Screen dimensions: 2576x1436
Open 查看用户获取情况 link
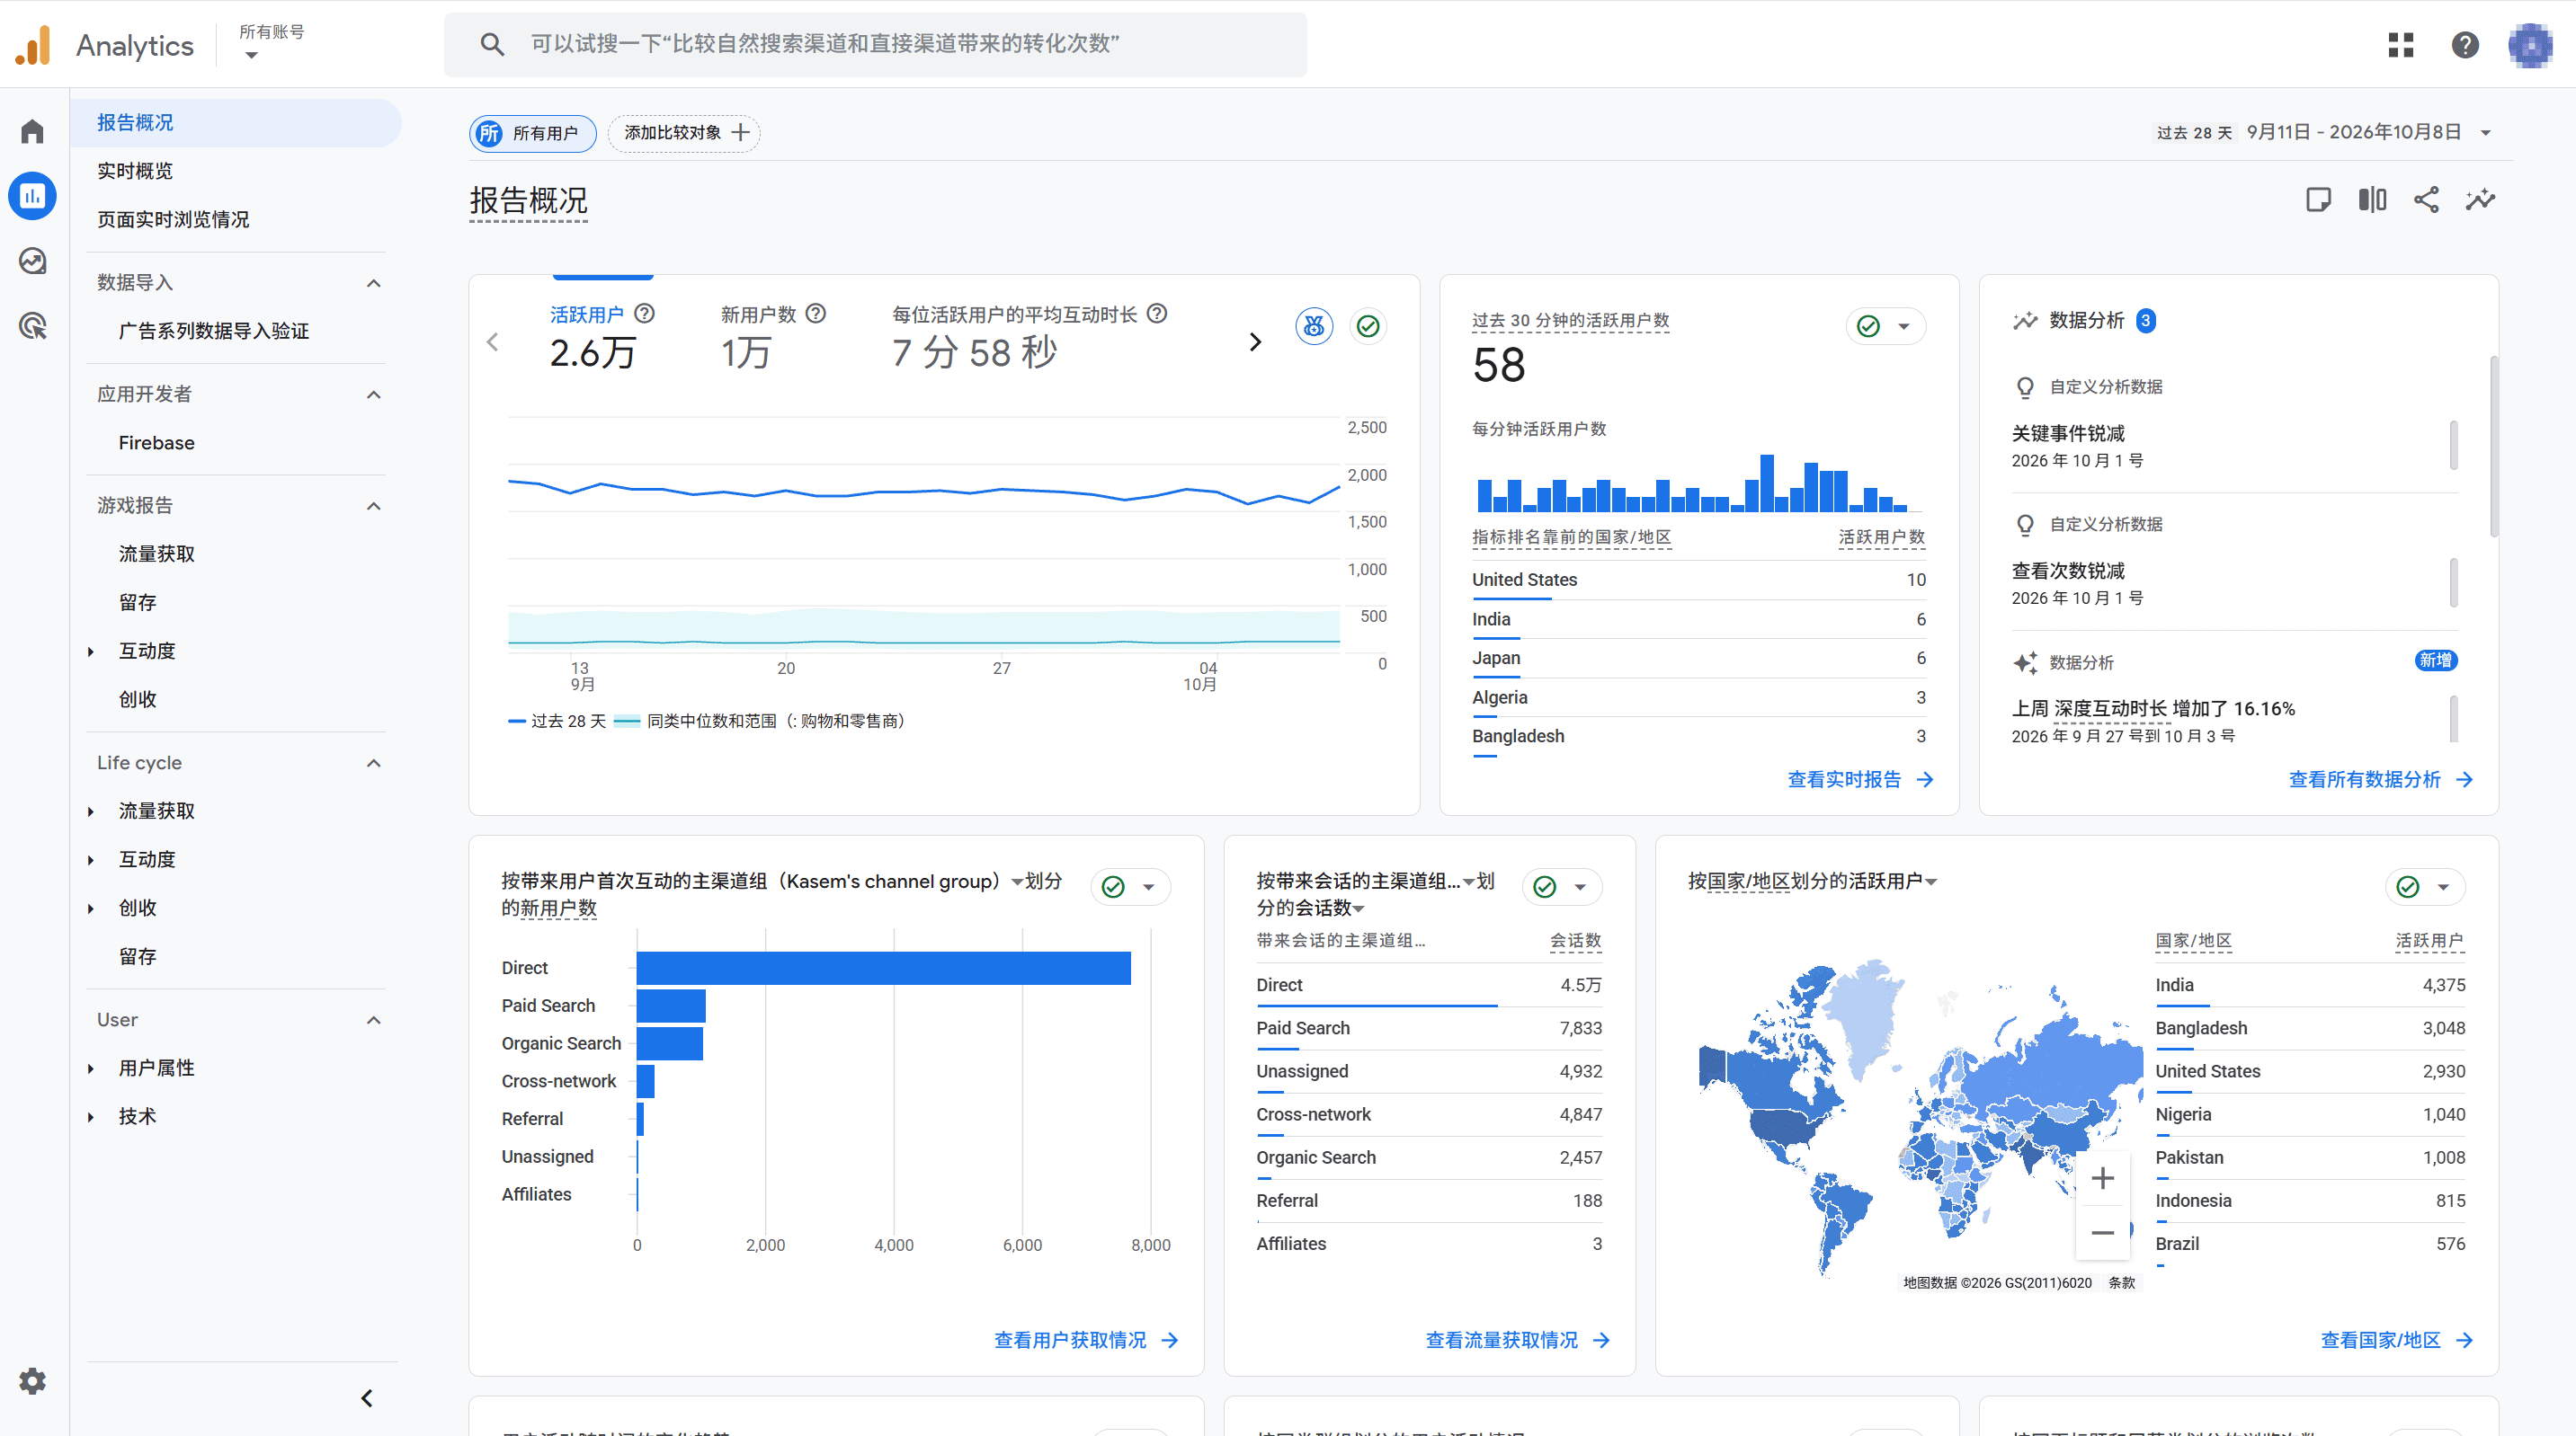pos(1086,1340)
